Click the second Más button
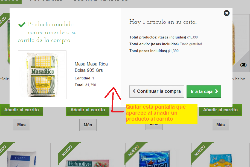The image size is (250, 167). [x=88, y=125]
